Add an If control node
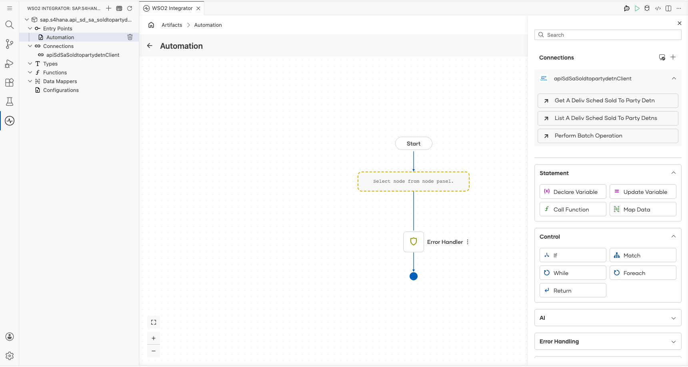Image resolution: width=688 pixels, height=367 pixels. pos(573,255)
